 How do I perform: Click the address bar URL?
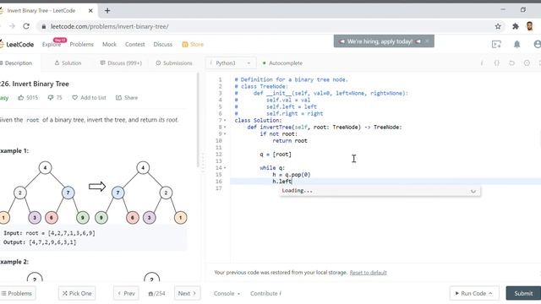coord(109,26)
